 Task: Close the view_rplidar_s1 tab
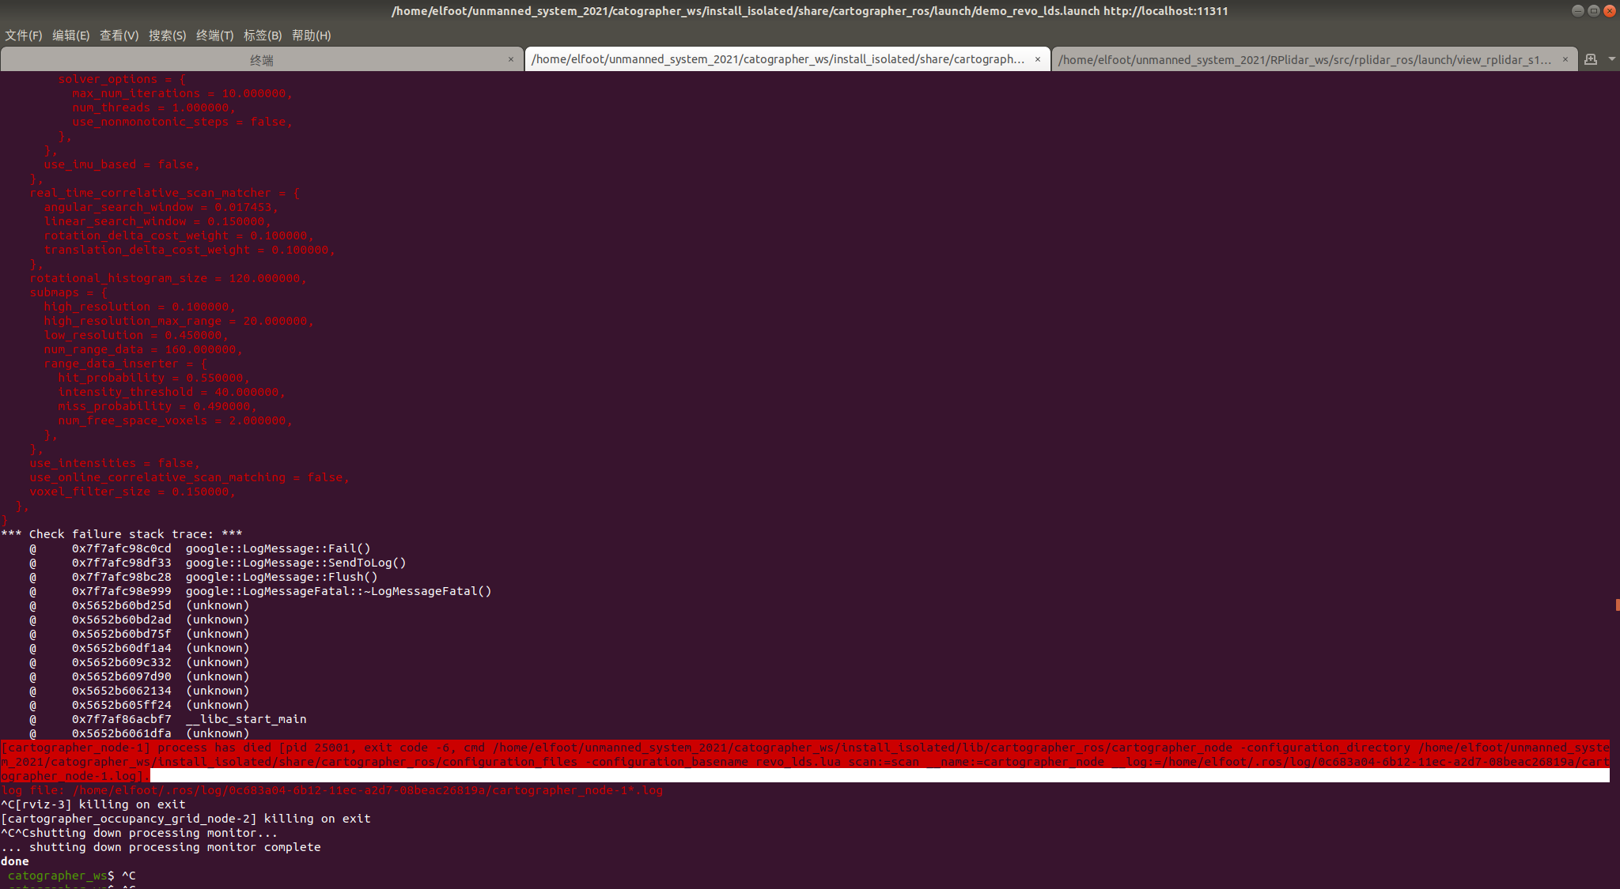point(1565,59)
